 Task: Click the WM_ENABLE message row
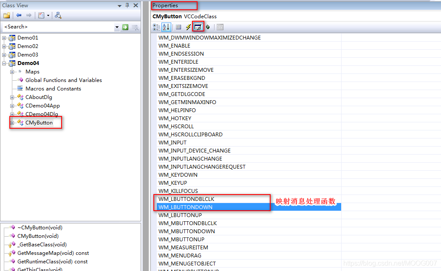coord(249,45)
